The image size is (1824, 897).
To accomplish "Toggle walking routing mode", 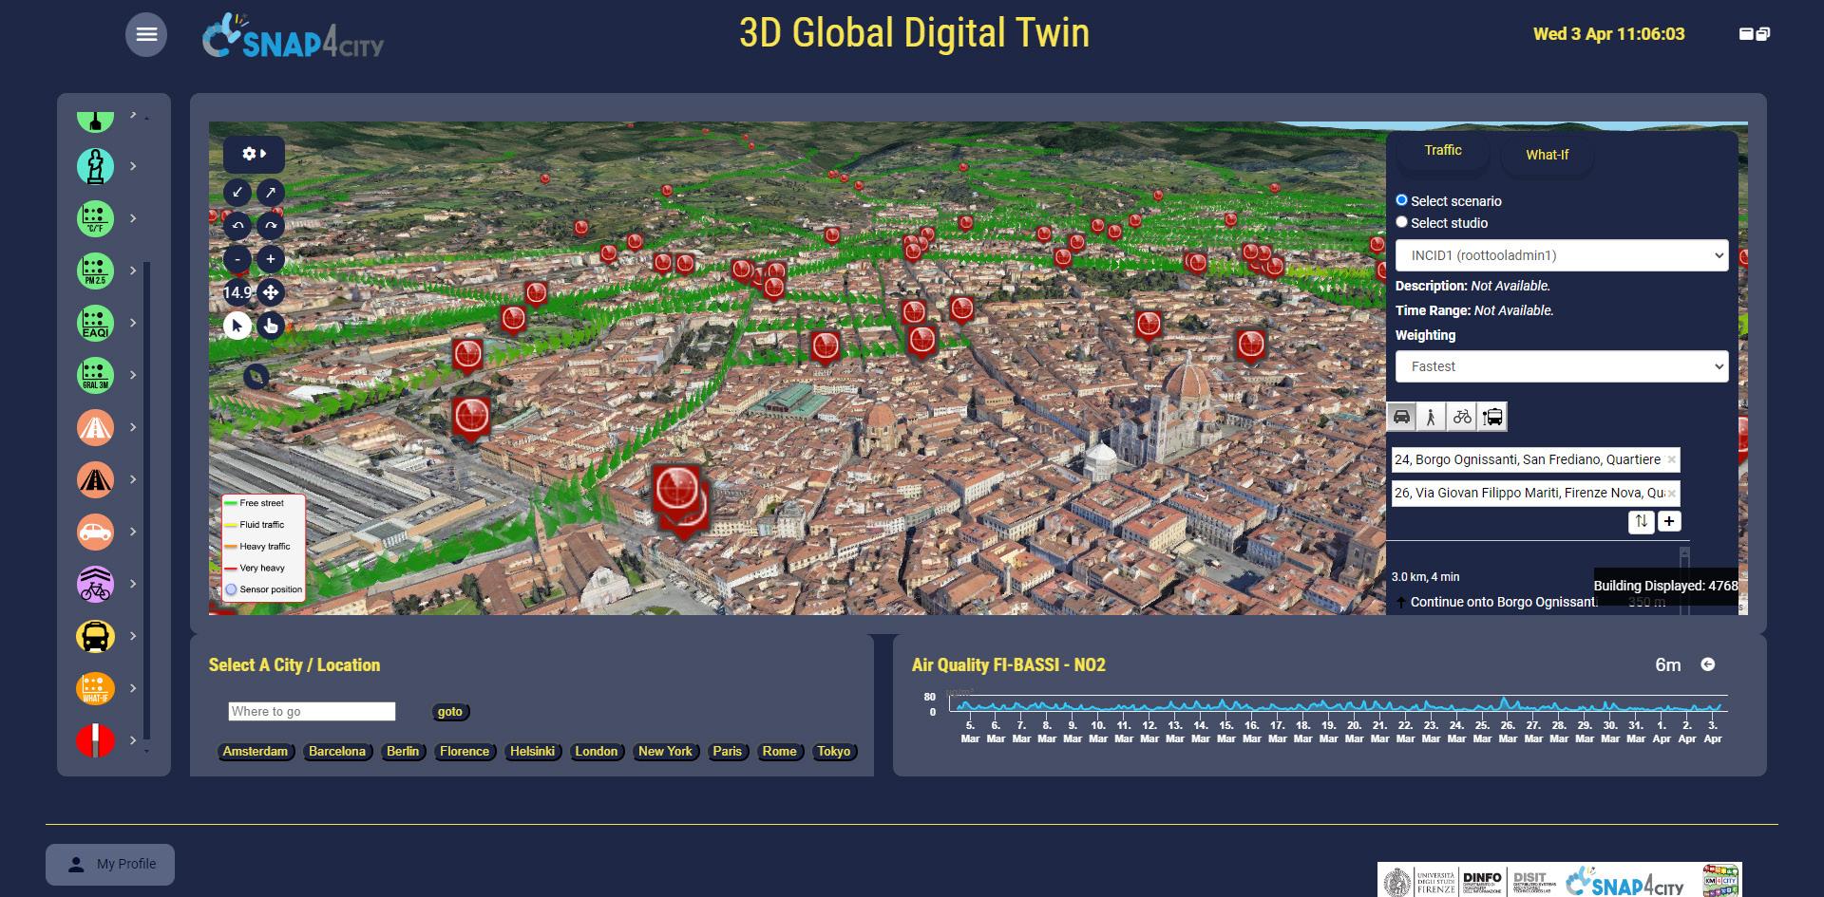I will pos(1432,417).
